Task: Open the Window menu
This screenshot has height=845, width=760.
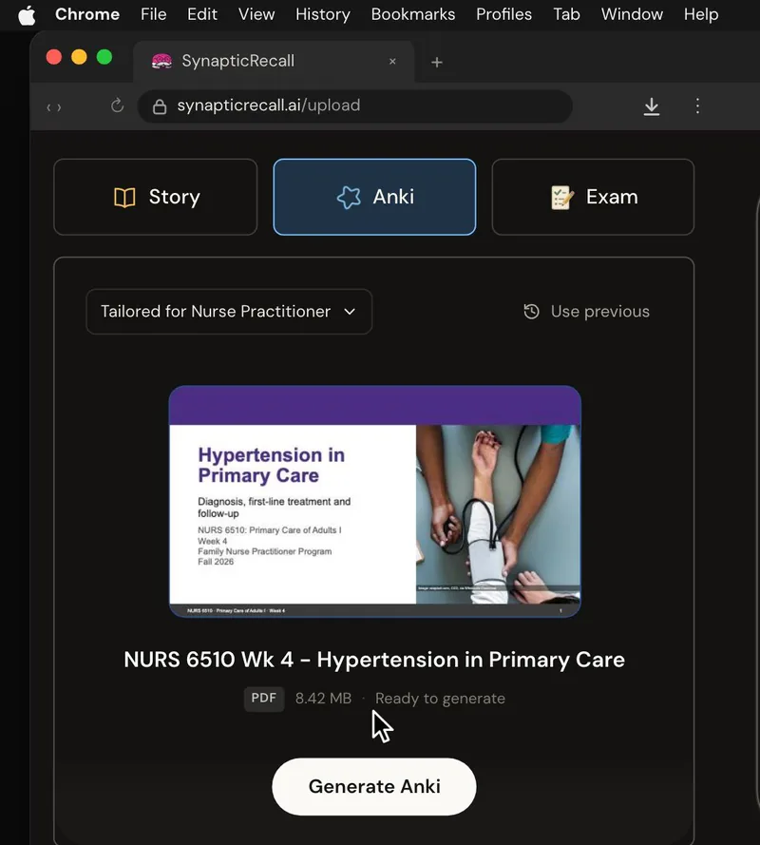Action: [632, 14]
